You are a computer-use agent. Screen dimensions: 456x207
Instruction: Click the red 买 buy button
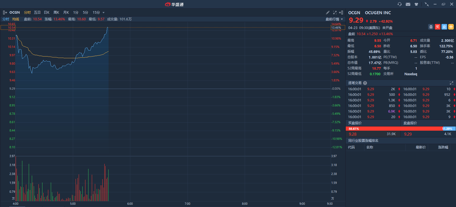[x=438, y=27]
